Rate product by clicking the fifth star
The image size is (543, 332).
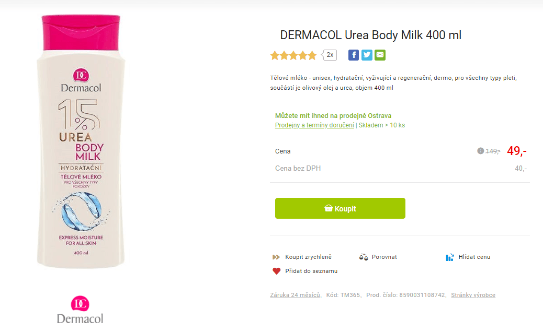[x=312, y=55]
